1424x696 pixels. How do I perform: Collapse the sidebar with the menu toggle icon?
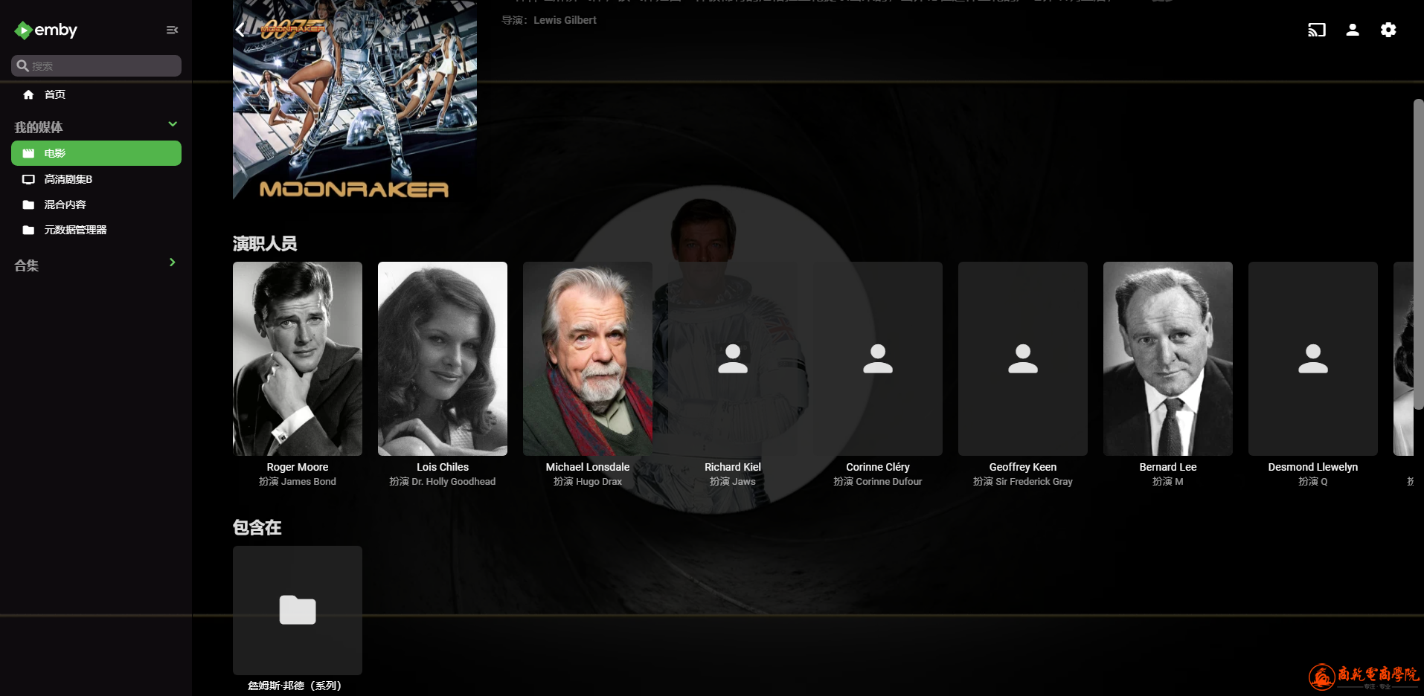[172, 30]
